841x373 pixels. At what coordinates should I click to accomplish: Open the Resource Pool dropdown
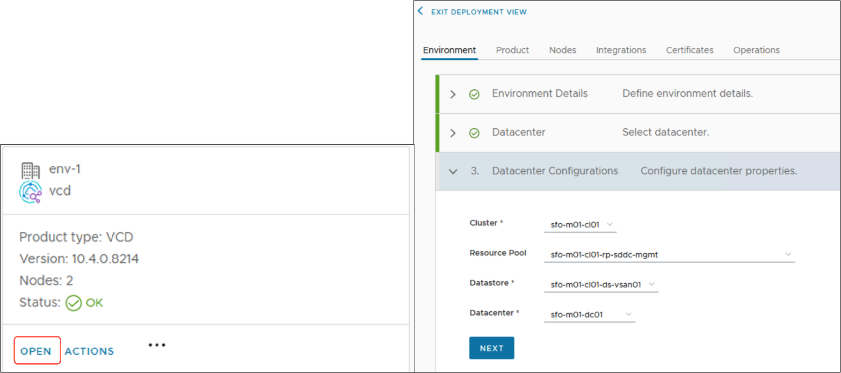coord(669,255)
